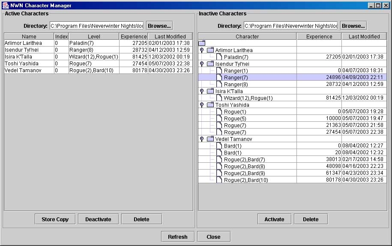Click the folder icon beside Arlimor Larithea
The image size is (392, 246).
tap(210, 50)
